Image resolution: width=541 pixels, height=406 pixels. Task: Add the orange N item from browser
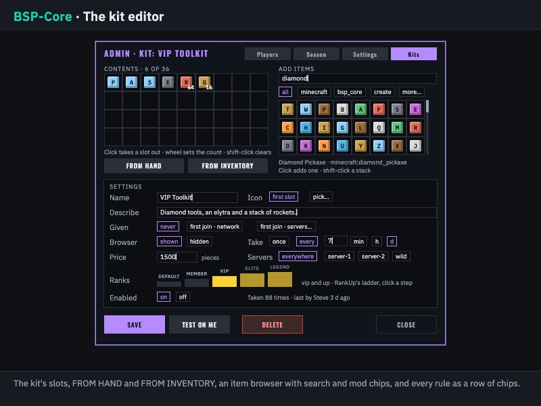(x=324, y=146)
